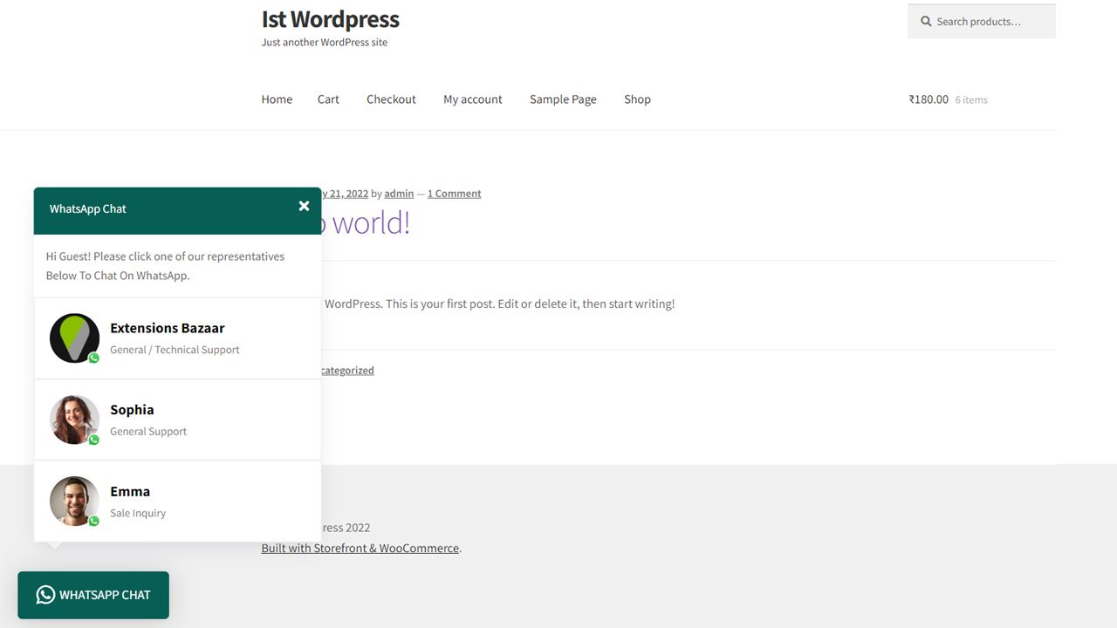The height and width of the screenshot is (628, 1117).
Task: Click the WhatsApp Chat header title
Action: pyautogui.click(x=88, y=209)
